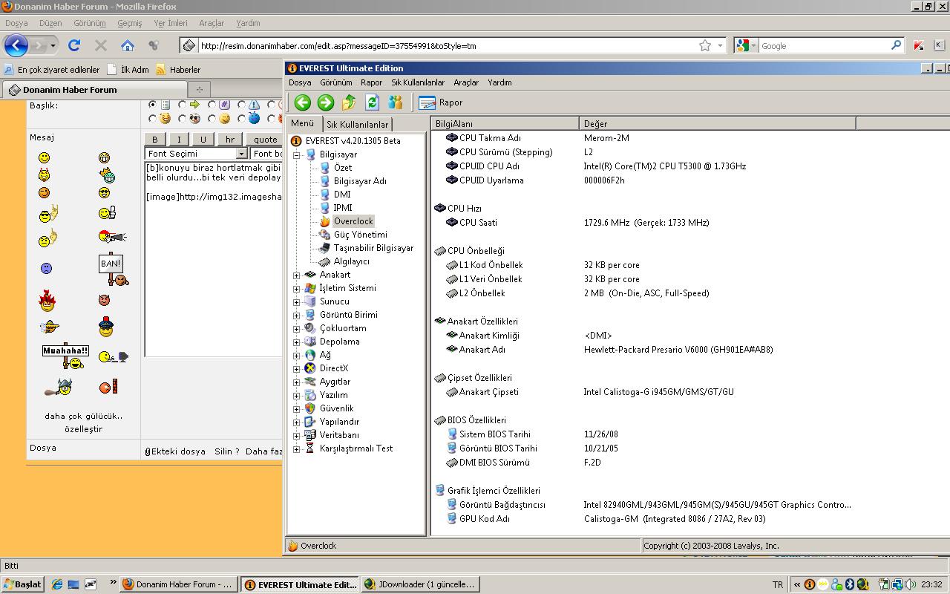Go back with EVEREST green left arrow
950x594 pixels.
point(302,102)
